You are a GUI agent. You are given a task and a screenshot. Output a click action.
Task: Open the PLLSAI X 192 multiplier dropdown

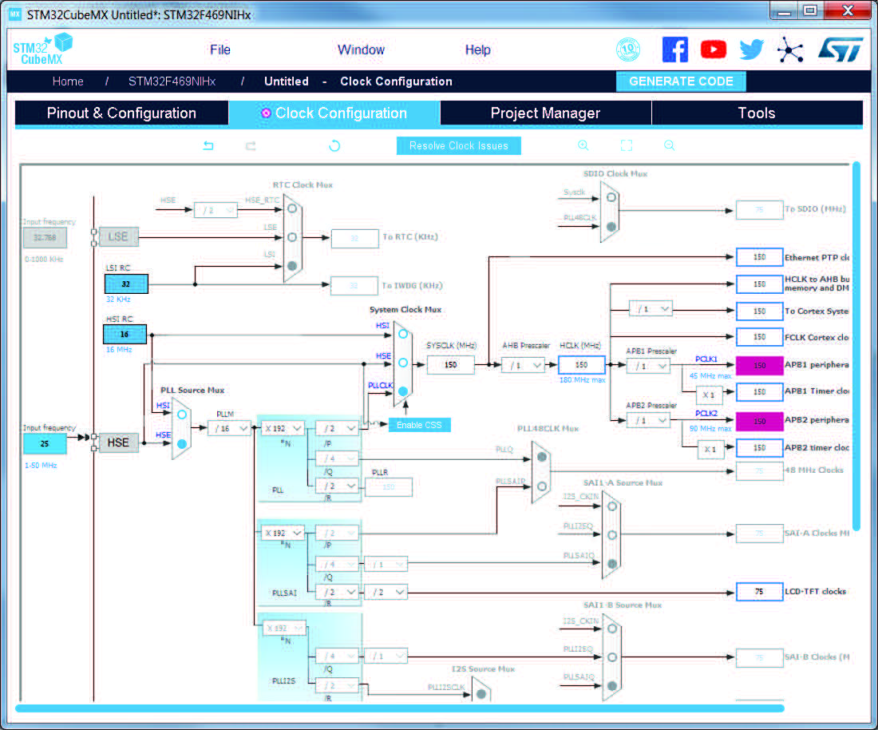point(283,533)
